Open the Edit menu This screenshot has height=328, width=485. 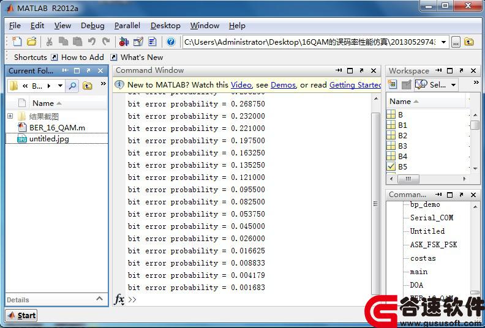pyautogui.click(x=37, y=26)
